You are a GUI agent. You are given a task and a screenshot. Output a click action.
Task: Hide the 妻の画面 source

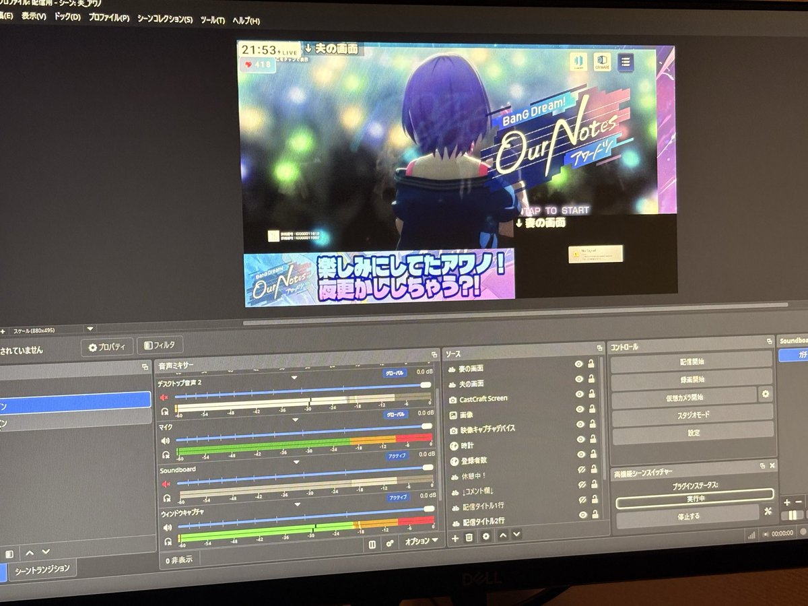click(x=578, y=364)
